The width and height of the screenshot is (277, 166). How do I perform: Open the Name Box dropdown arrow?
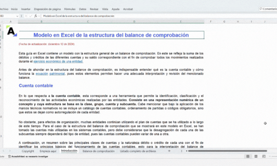coord(17,16)
